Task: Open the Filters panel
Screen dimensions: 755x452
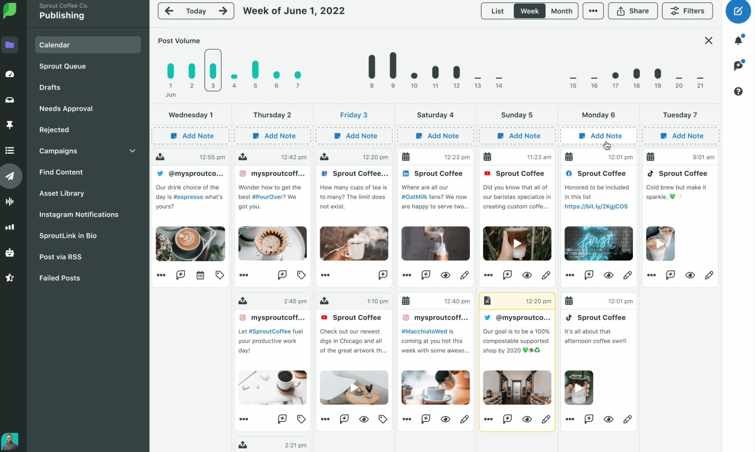Action: (687, 11)
